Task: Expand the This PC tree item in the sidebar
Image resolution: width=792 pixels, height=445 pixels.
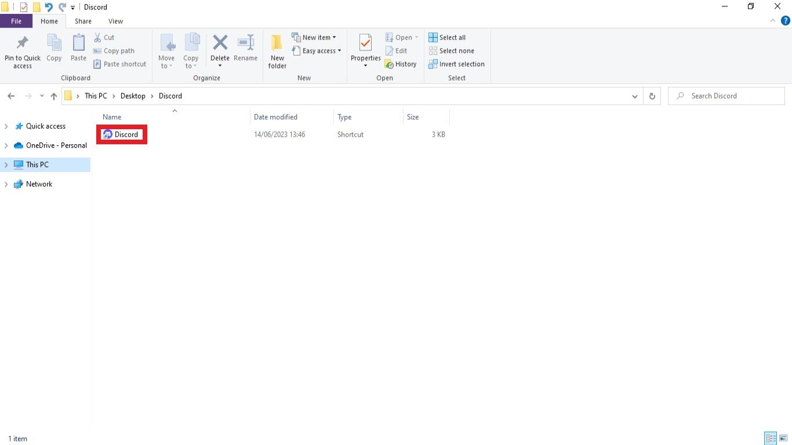Action: pos(6,165)
